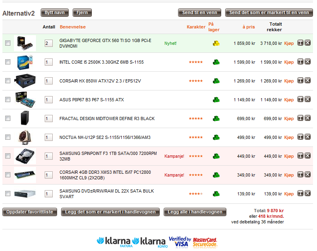Screen dimensions: 317x251
Task: Click the T icon in the Noctua NH-U12P row
Action: coord(300,137)
